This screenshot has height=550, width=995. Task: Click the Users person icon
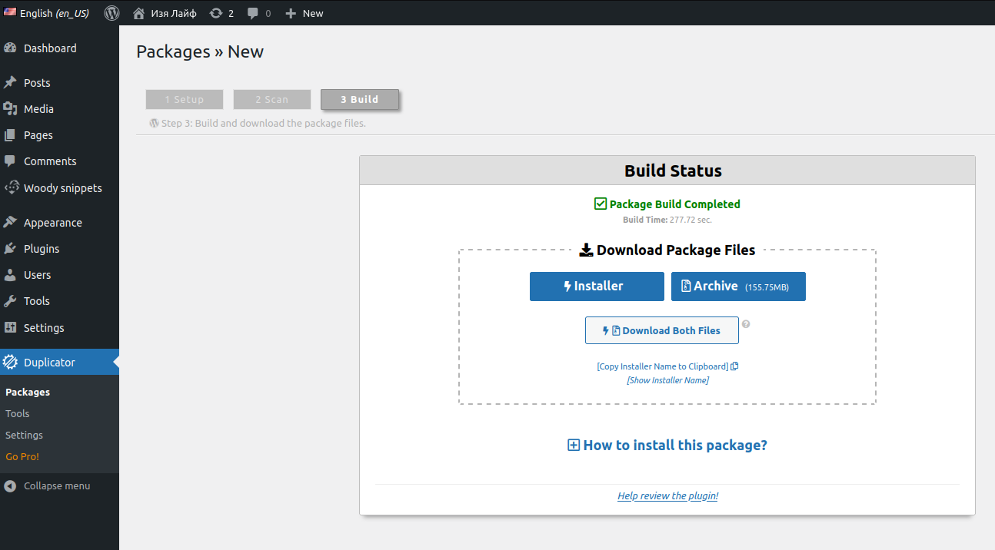(10, 275)
